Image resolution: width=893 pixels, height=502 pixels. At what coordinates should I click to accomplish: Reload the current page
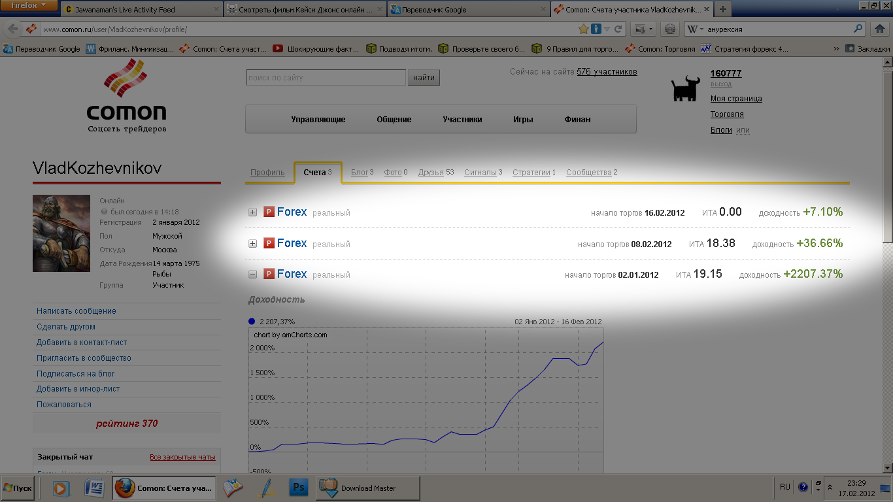point(618,29)
